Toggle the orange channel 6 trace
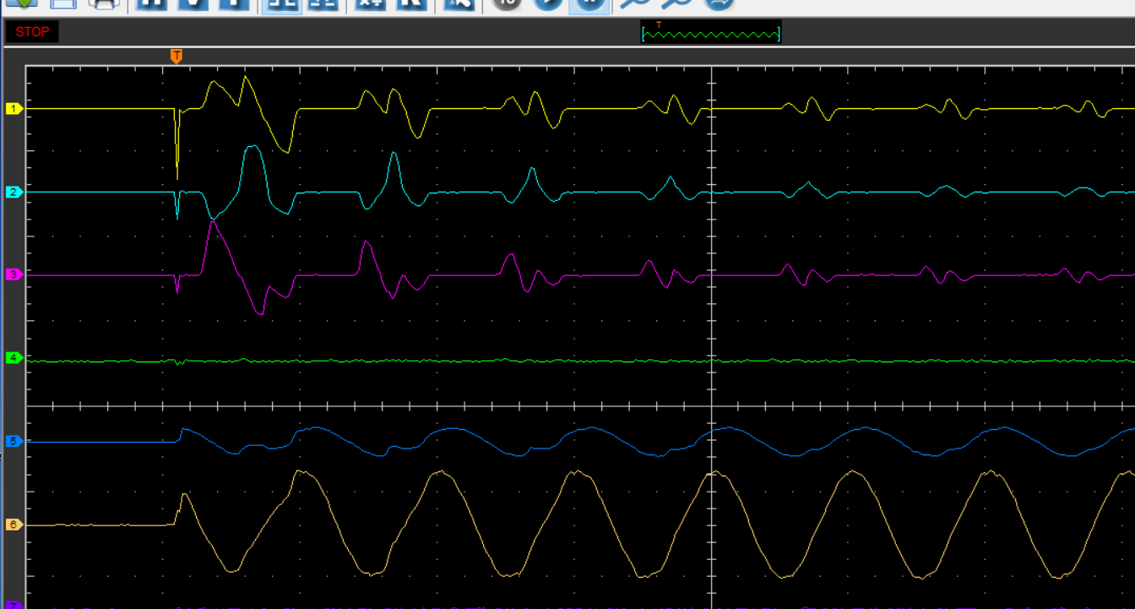 point(14,524)
